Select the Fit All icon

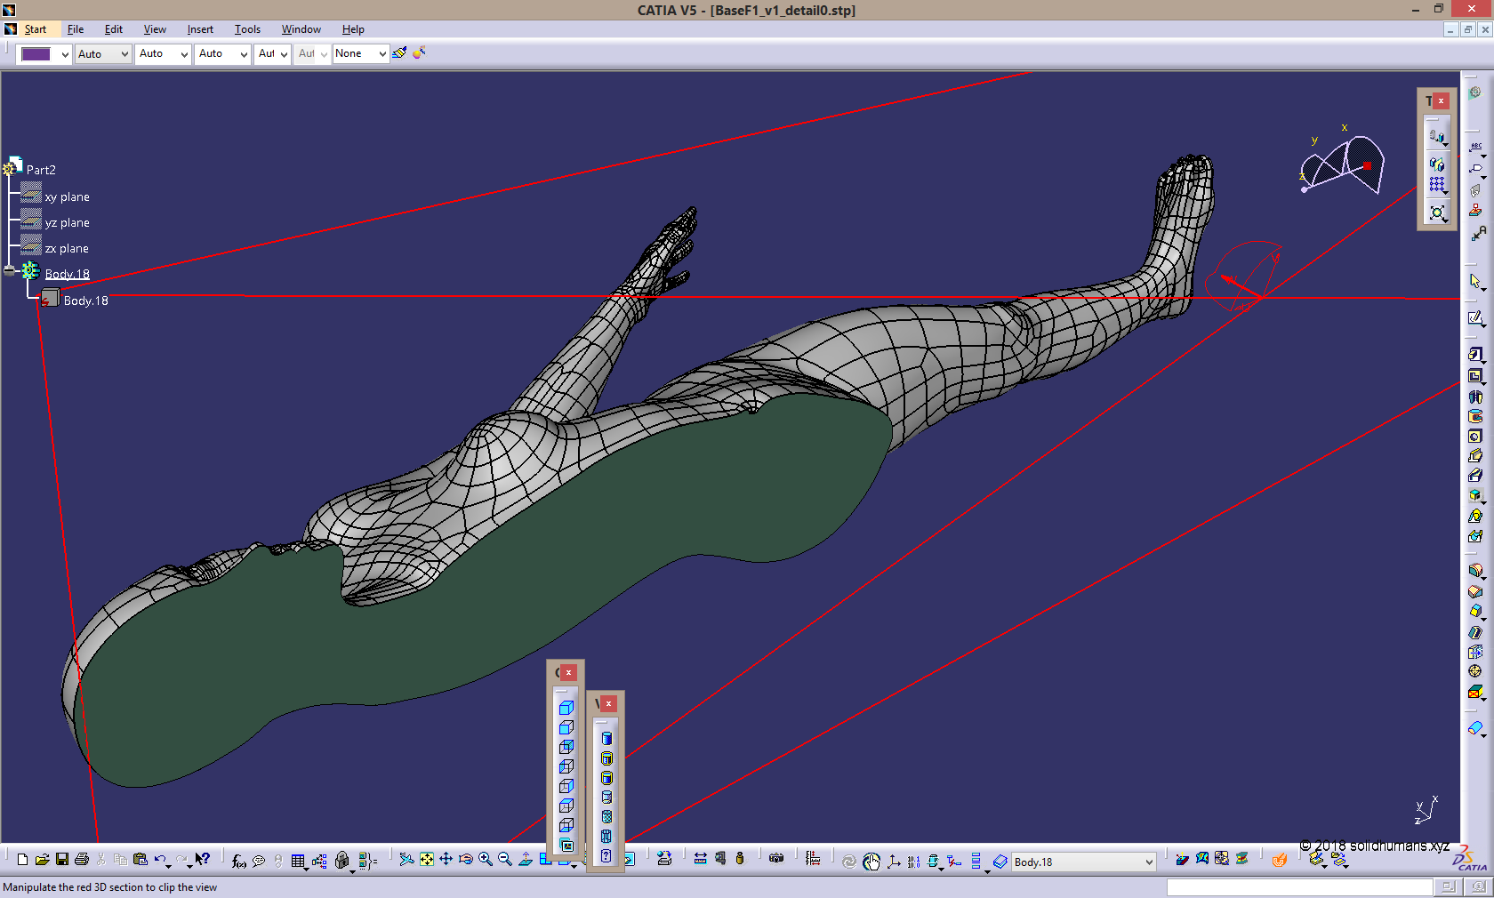(427, 860)
